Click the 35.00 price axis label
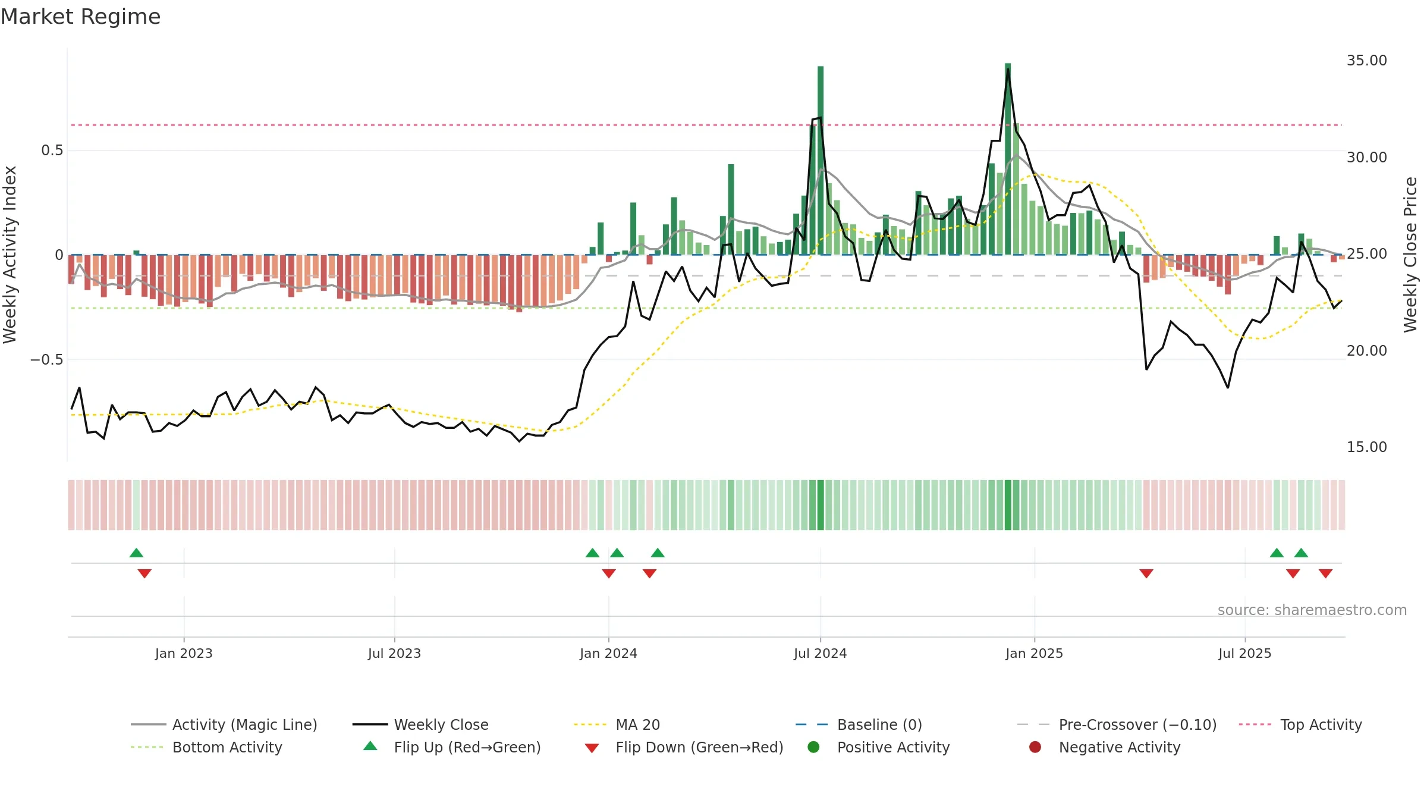Viewport: 1427px width, 803px height. tap(1366, 61)
